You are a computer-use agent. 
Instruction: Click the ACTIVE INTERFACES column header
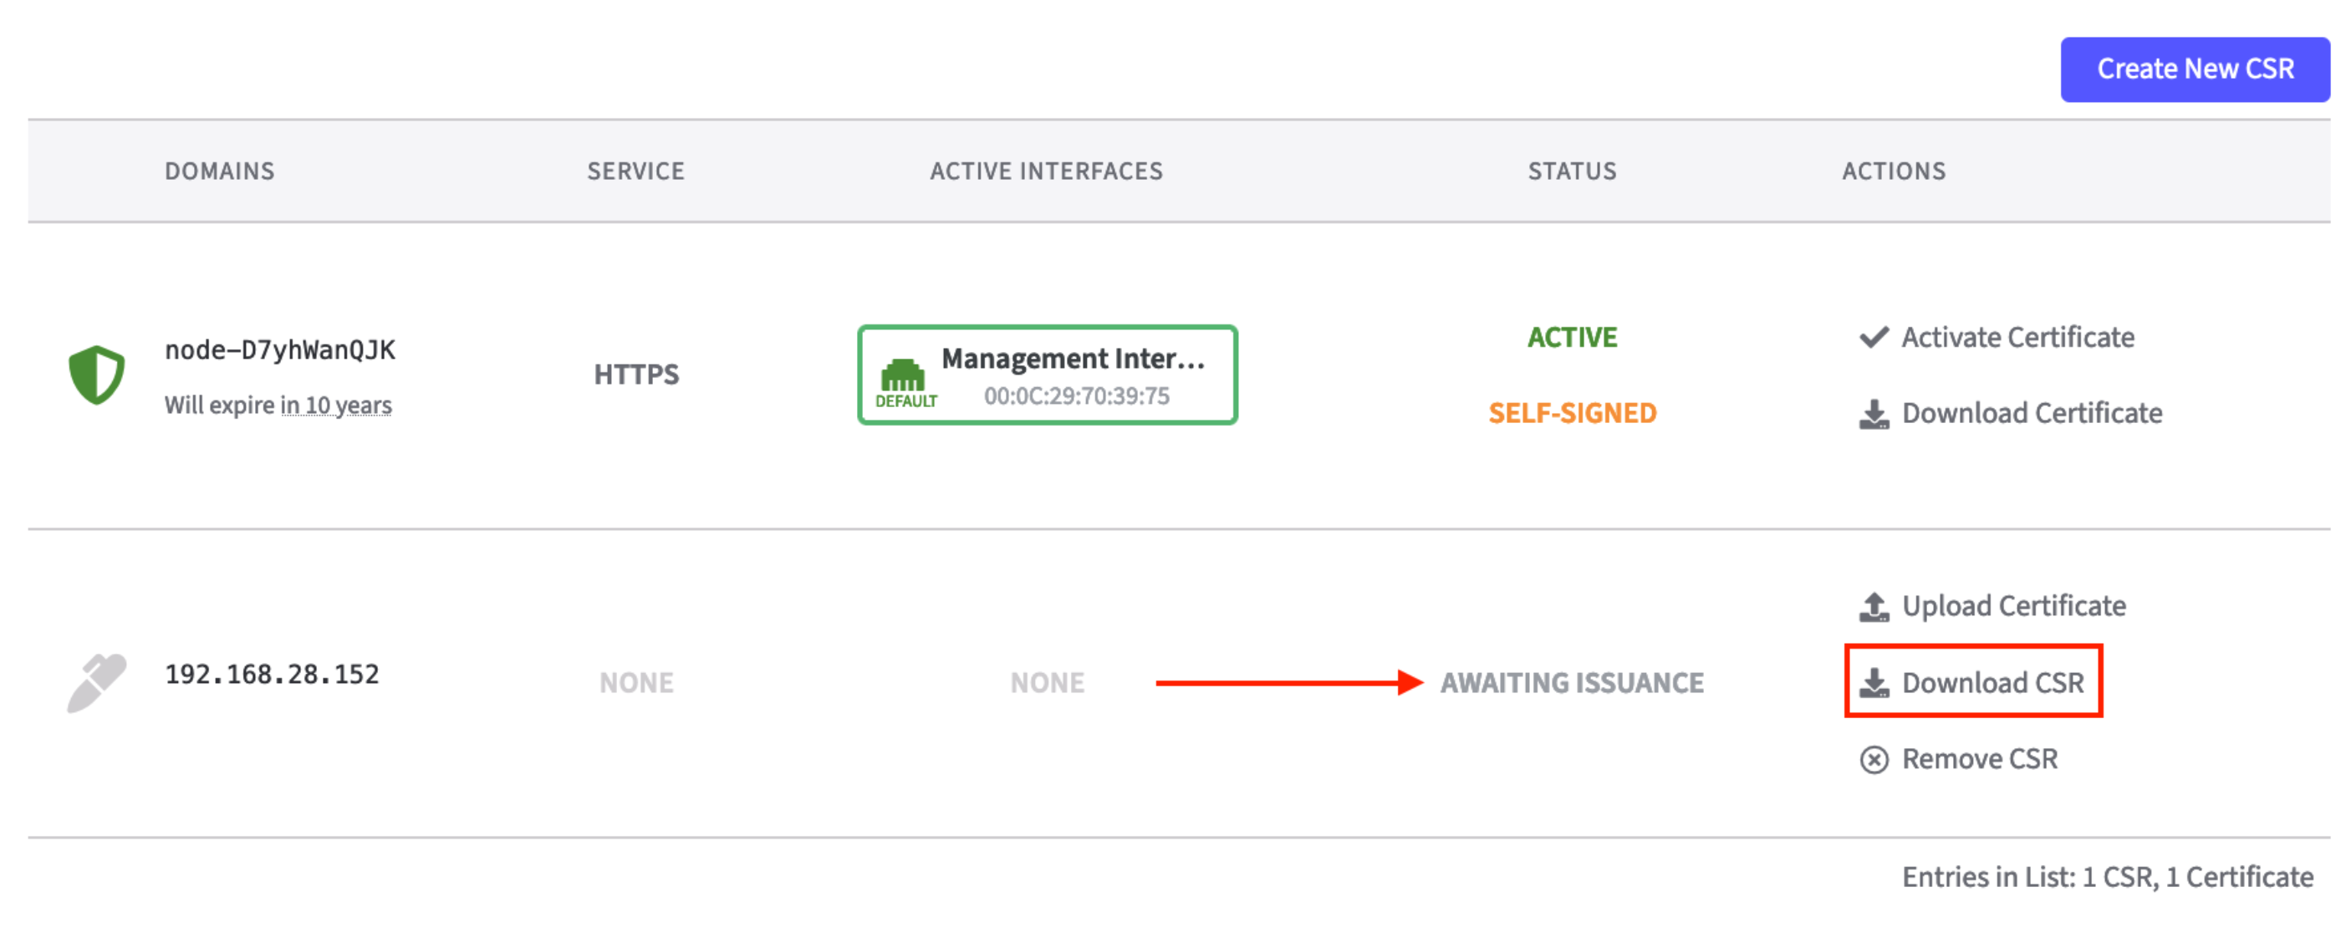(x=1045, y=171)
